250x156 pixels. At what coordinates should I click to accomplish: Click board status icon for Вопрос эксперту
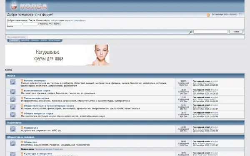click(x=13, y=82)
